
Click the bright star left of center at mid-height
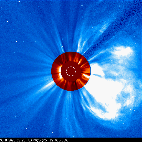click(x=16, y=42)
